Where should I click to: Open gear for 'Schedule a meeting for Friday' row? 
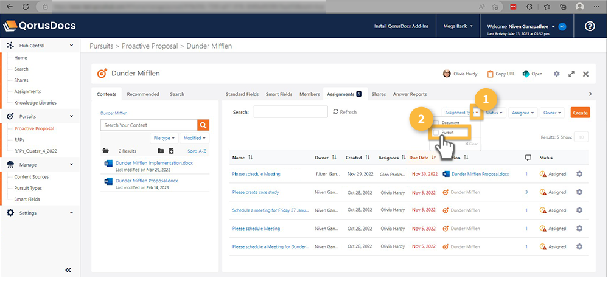pyautogui.click(x=579, y=210)
